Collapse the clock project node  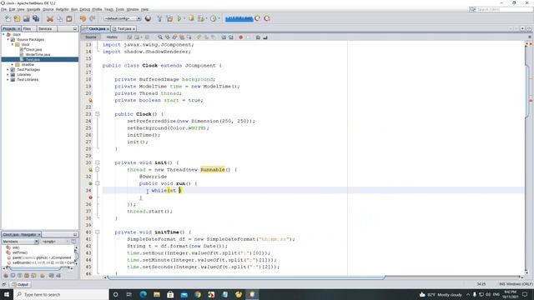3,35
